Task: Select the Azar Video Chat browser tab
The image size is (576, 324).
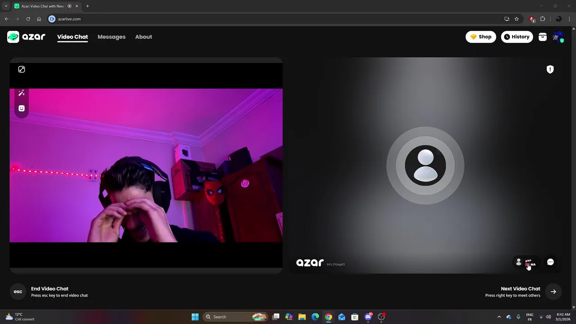Action: pos(43,6)
